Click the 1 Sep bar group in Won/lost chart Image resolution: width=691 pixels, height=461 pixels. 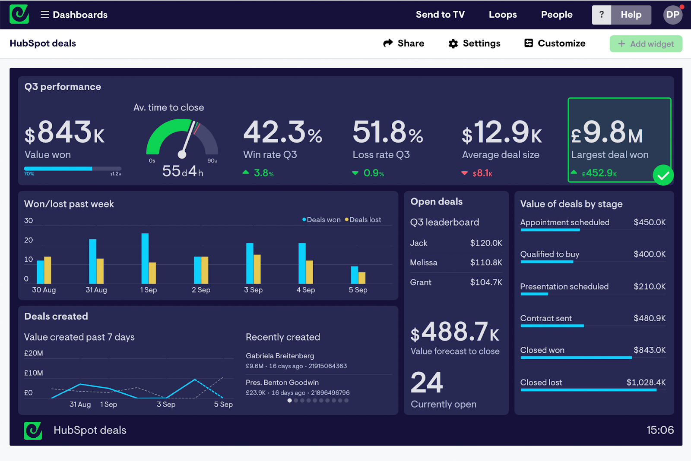[x=149, y=258]
